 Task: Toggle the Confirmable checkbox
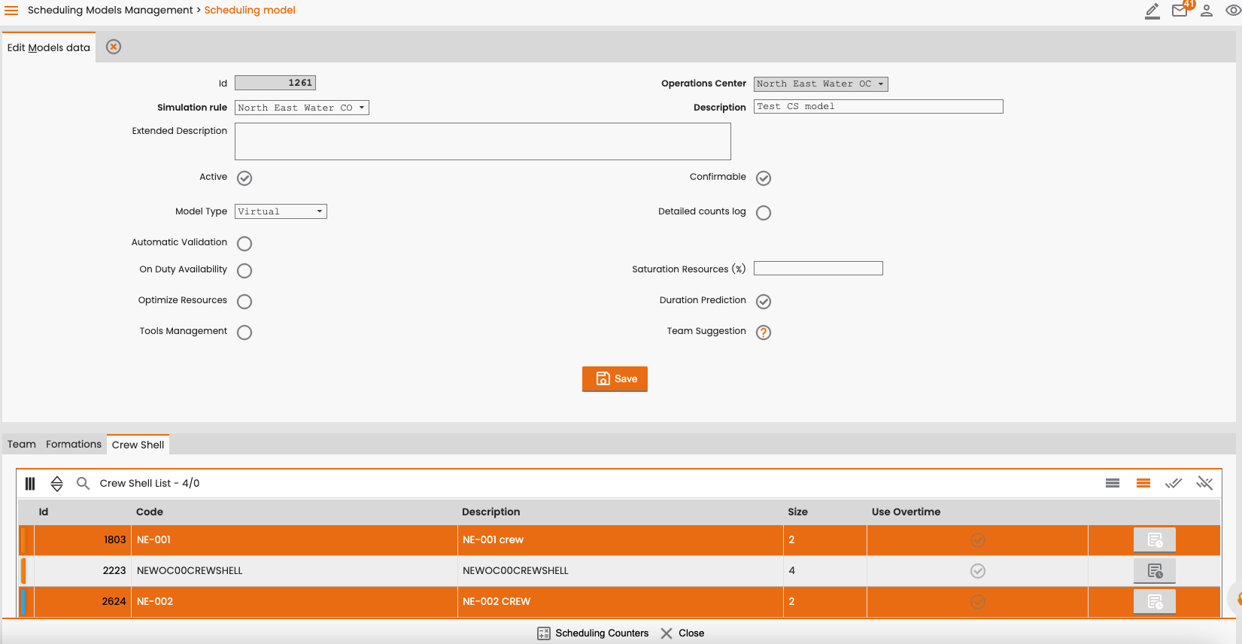764,178
